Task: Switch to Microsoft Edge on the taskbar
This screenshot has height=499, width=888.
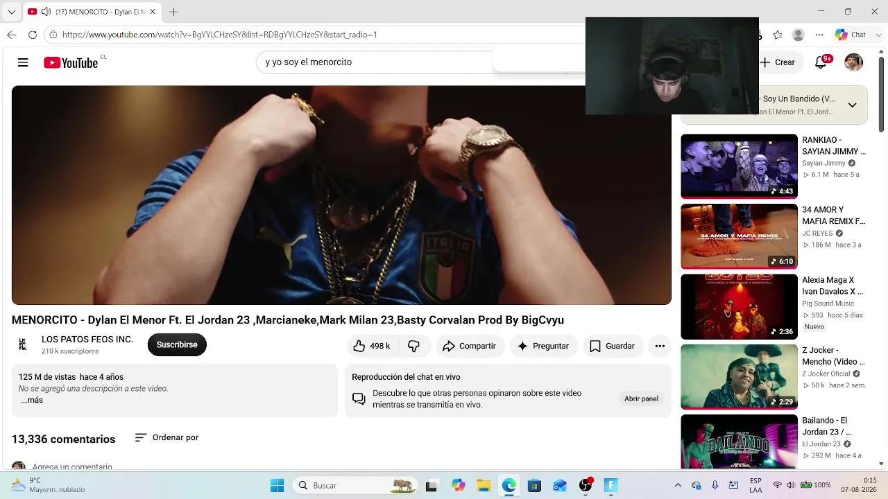Action: tap(509, 485)
